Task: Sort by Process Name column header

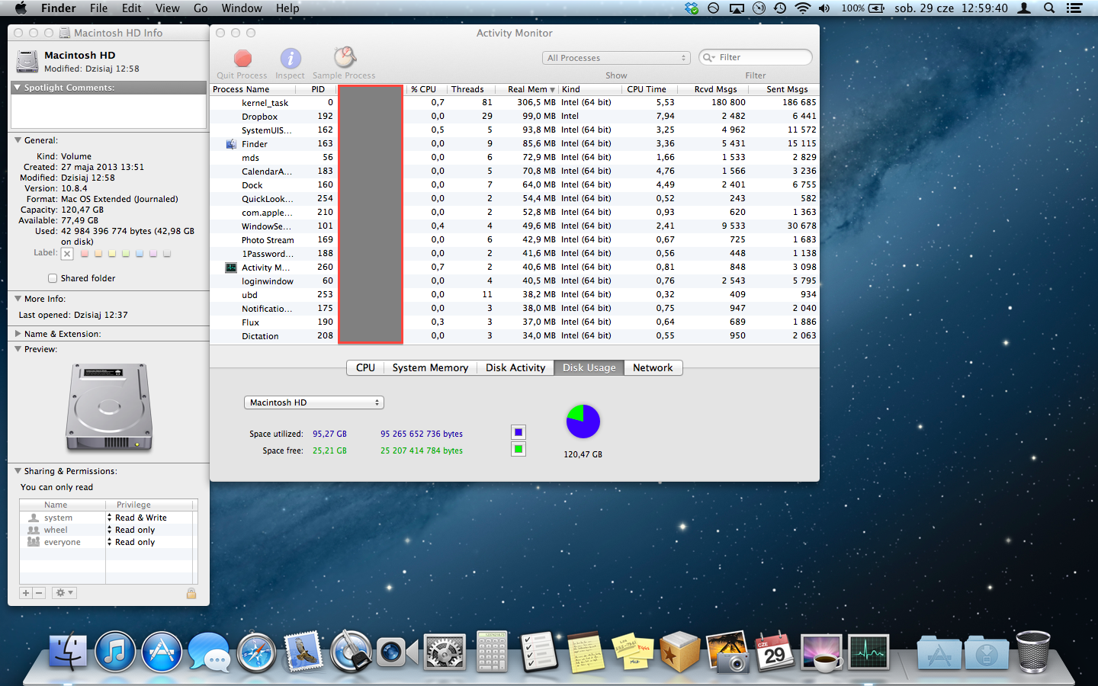Action: click(x=252, y=89)
